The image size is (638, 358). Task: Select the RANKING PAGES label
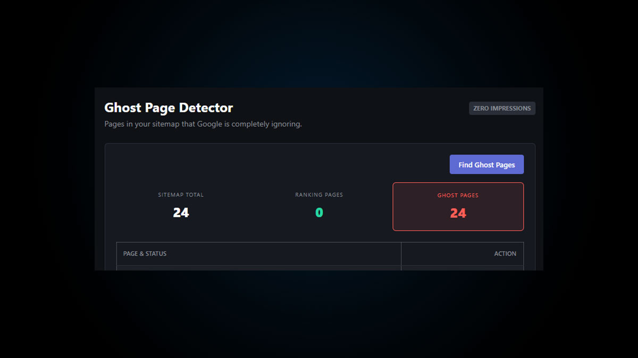tap(319, 195)
